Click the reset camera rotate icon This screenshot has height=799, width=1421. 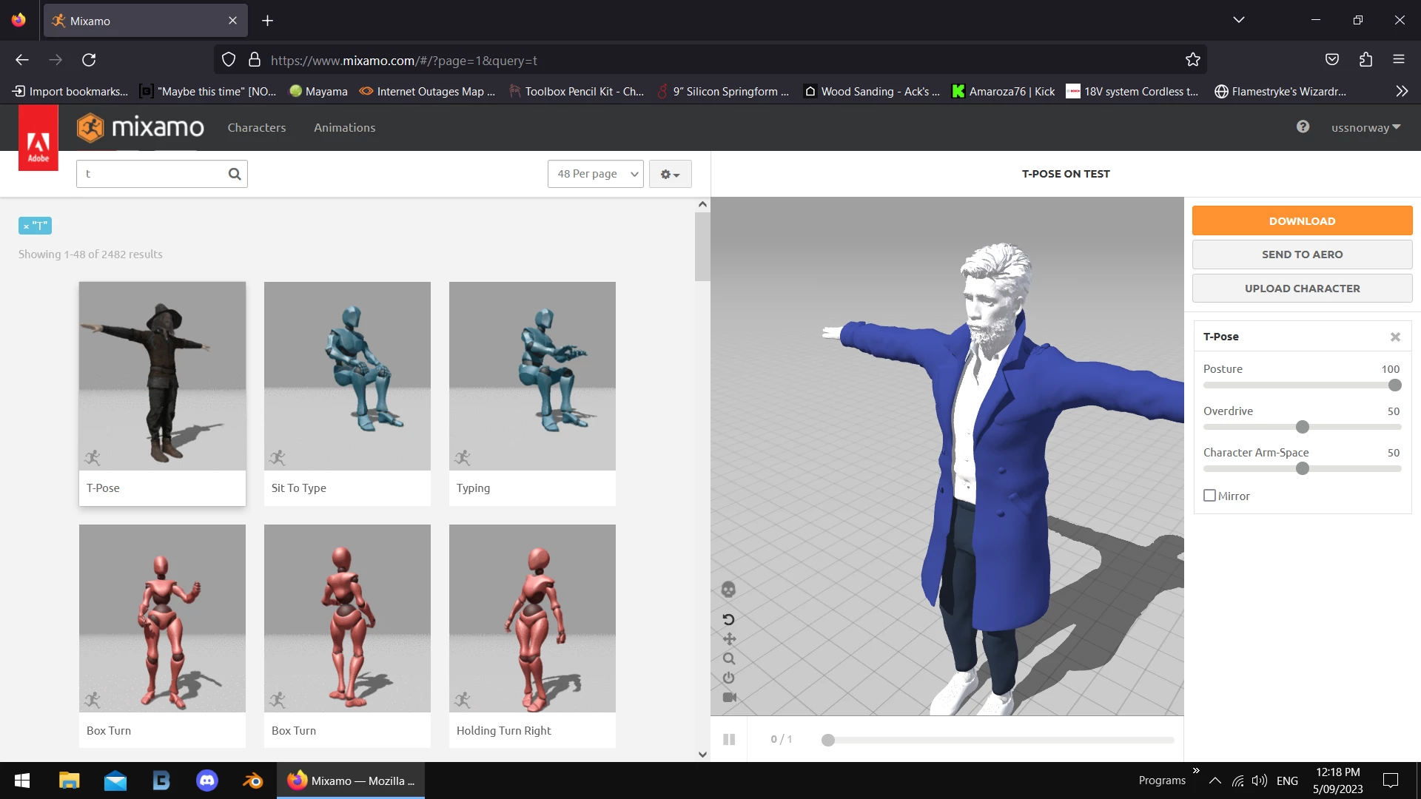click(x=728, y=620)
